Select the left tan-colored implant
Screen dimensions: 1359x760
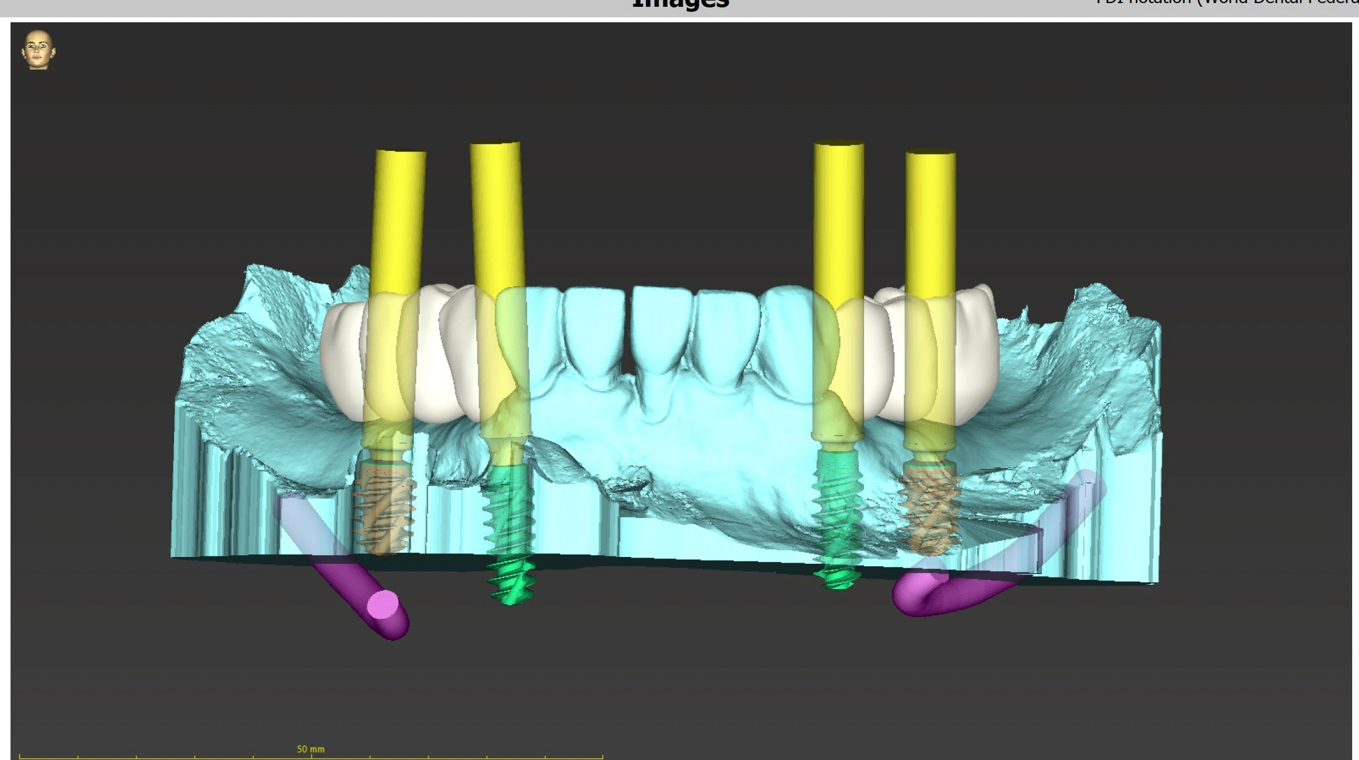pos(383,507)
